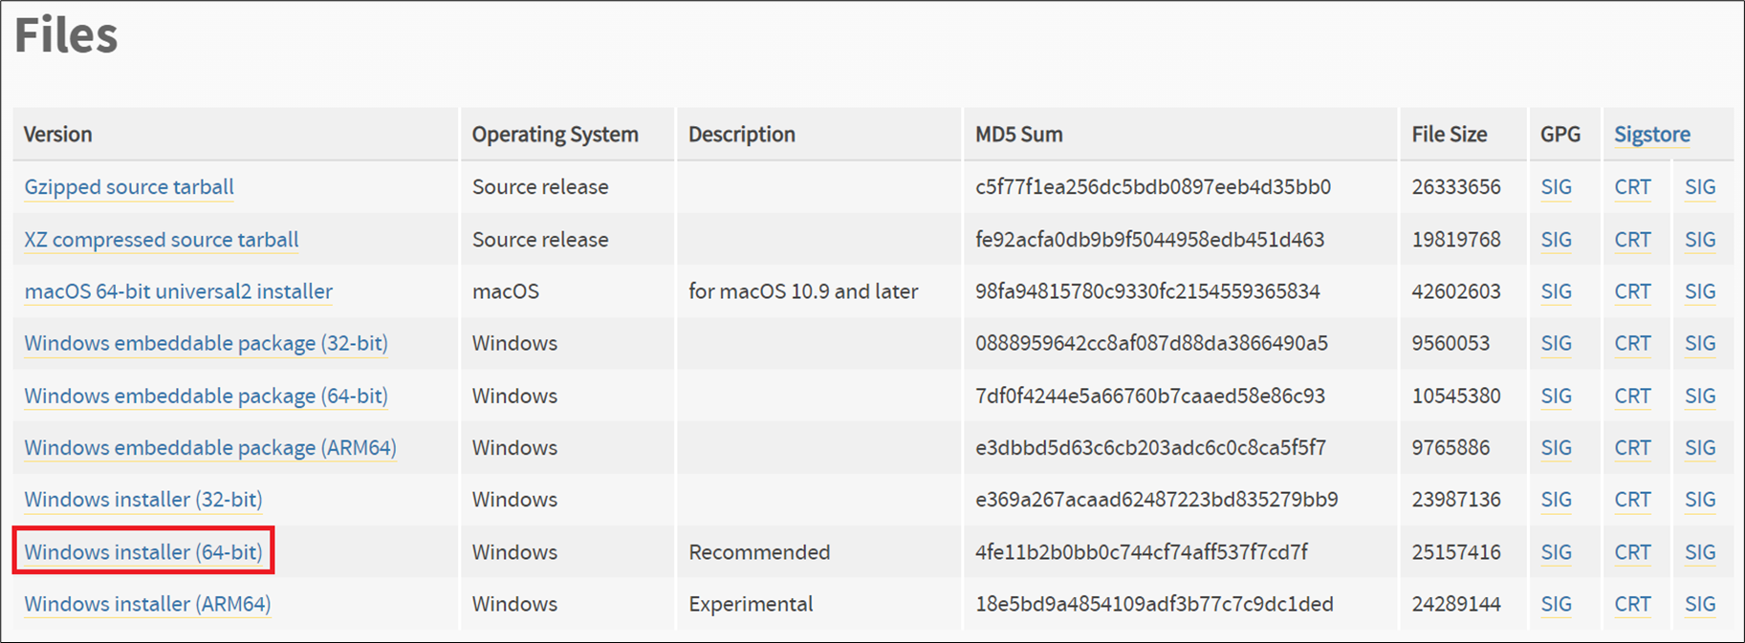Image resolution: width=1745 pixels, height=643 pixels.
Task: Download XZ compressed source tarball
Action: [x=162, y=240]
